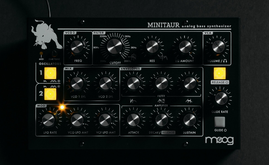Click the power icon on RELEASE label
Image resolution: width=269 pixels, height=165 pixels.
click(x=227, y=82)
